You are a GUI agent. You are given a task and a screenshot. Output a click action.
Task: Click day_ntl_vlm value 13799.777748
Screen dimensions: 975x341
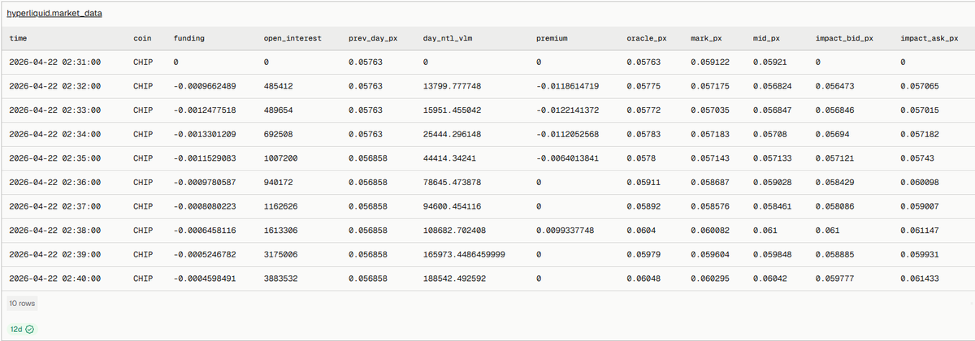[x=452, y=86]
